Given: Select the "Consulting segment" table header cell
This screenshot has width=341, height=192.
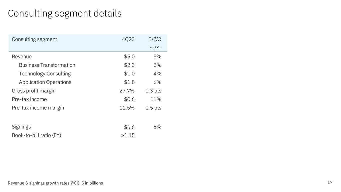Looking at the screenshot, I should [x=34, y=39].
